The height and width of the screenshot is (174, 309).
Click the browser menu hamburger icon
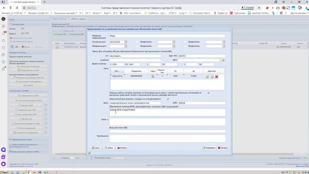click(x=283, y=2)
